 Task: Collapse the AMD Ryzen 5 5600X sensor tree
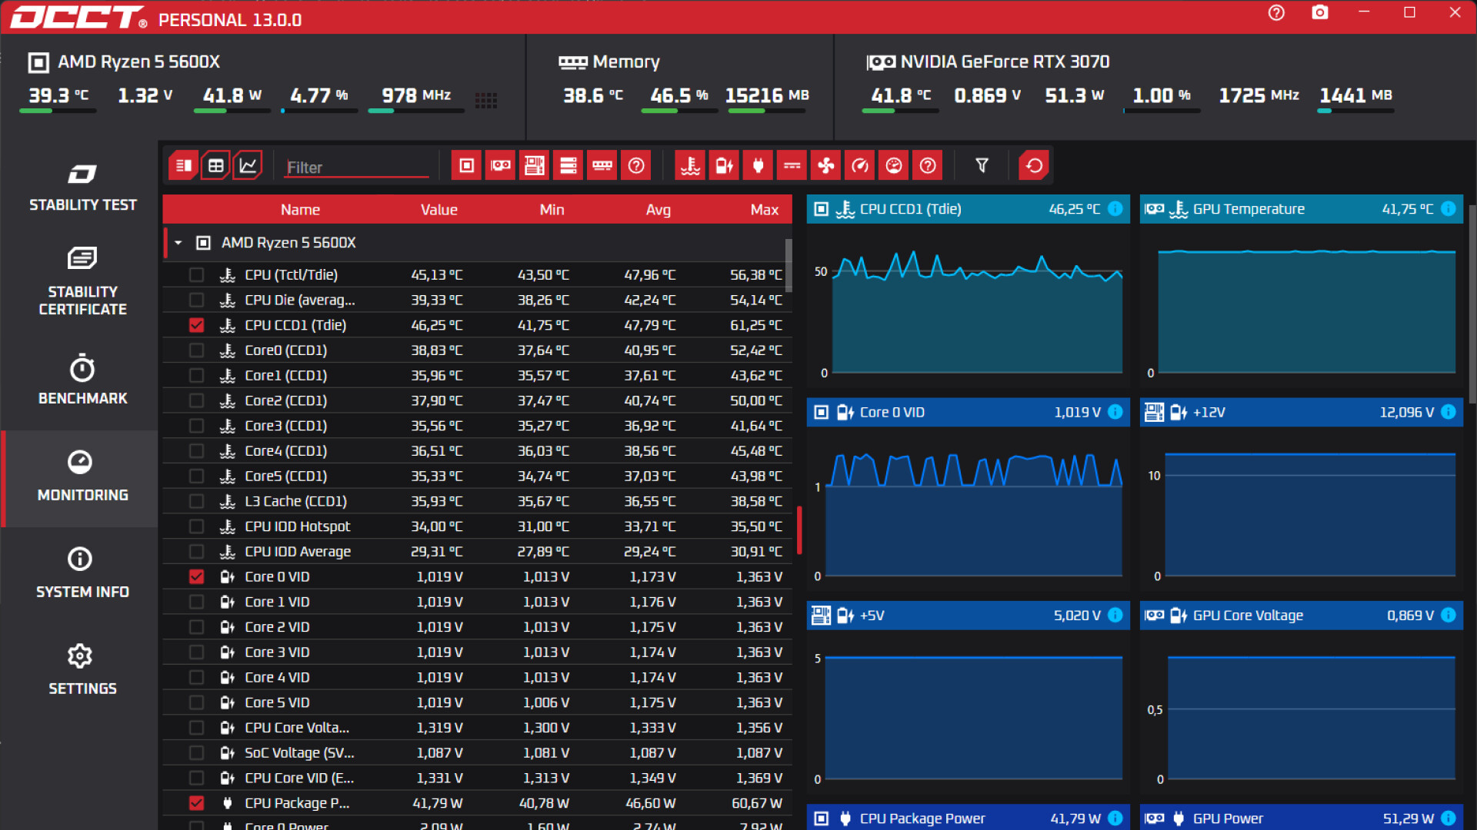point(178,242)
